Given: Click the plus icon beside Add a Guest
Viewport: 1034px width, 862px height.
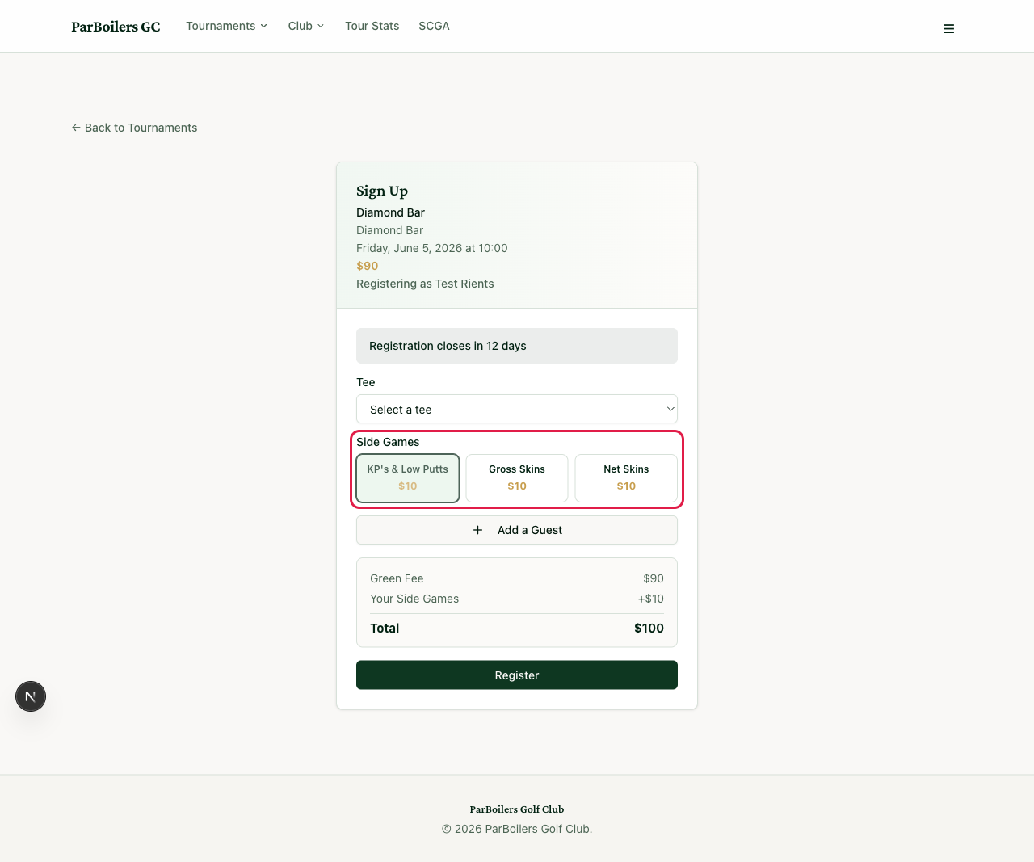Looking at the screenshot, I should 477,530.
